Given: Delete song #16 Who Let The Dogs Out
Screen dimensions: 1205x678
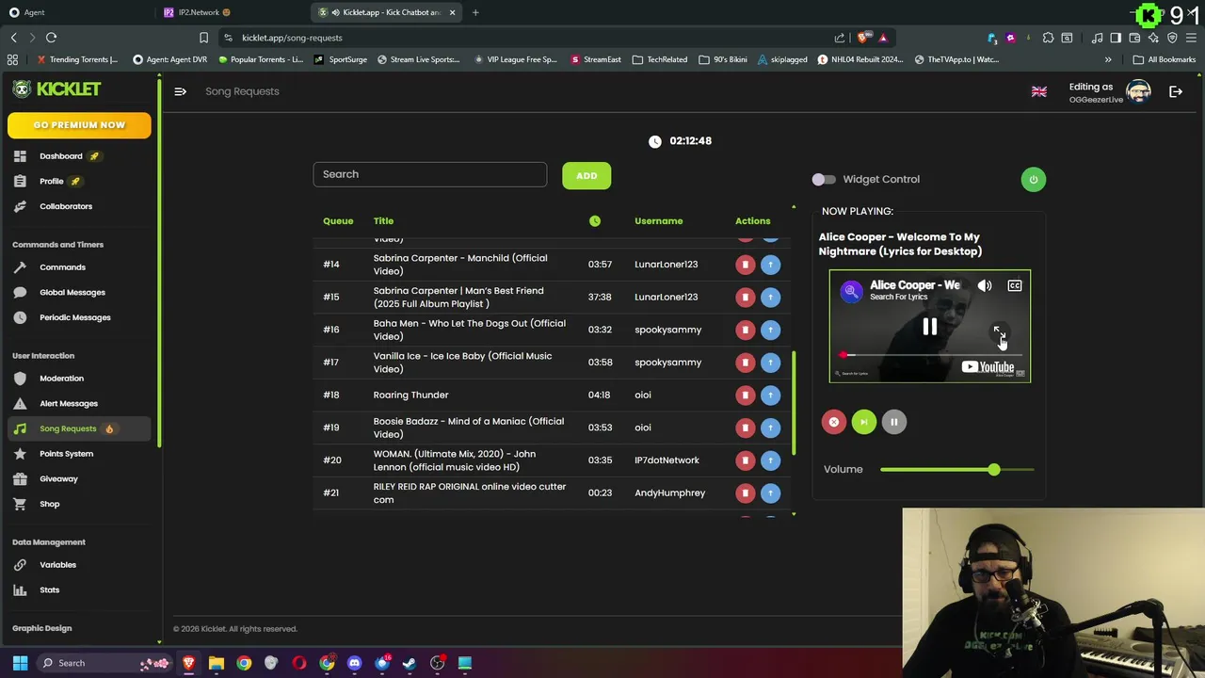Looking at the screenshot, I should 745,330.
